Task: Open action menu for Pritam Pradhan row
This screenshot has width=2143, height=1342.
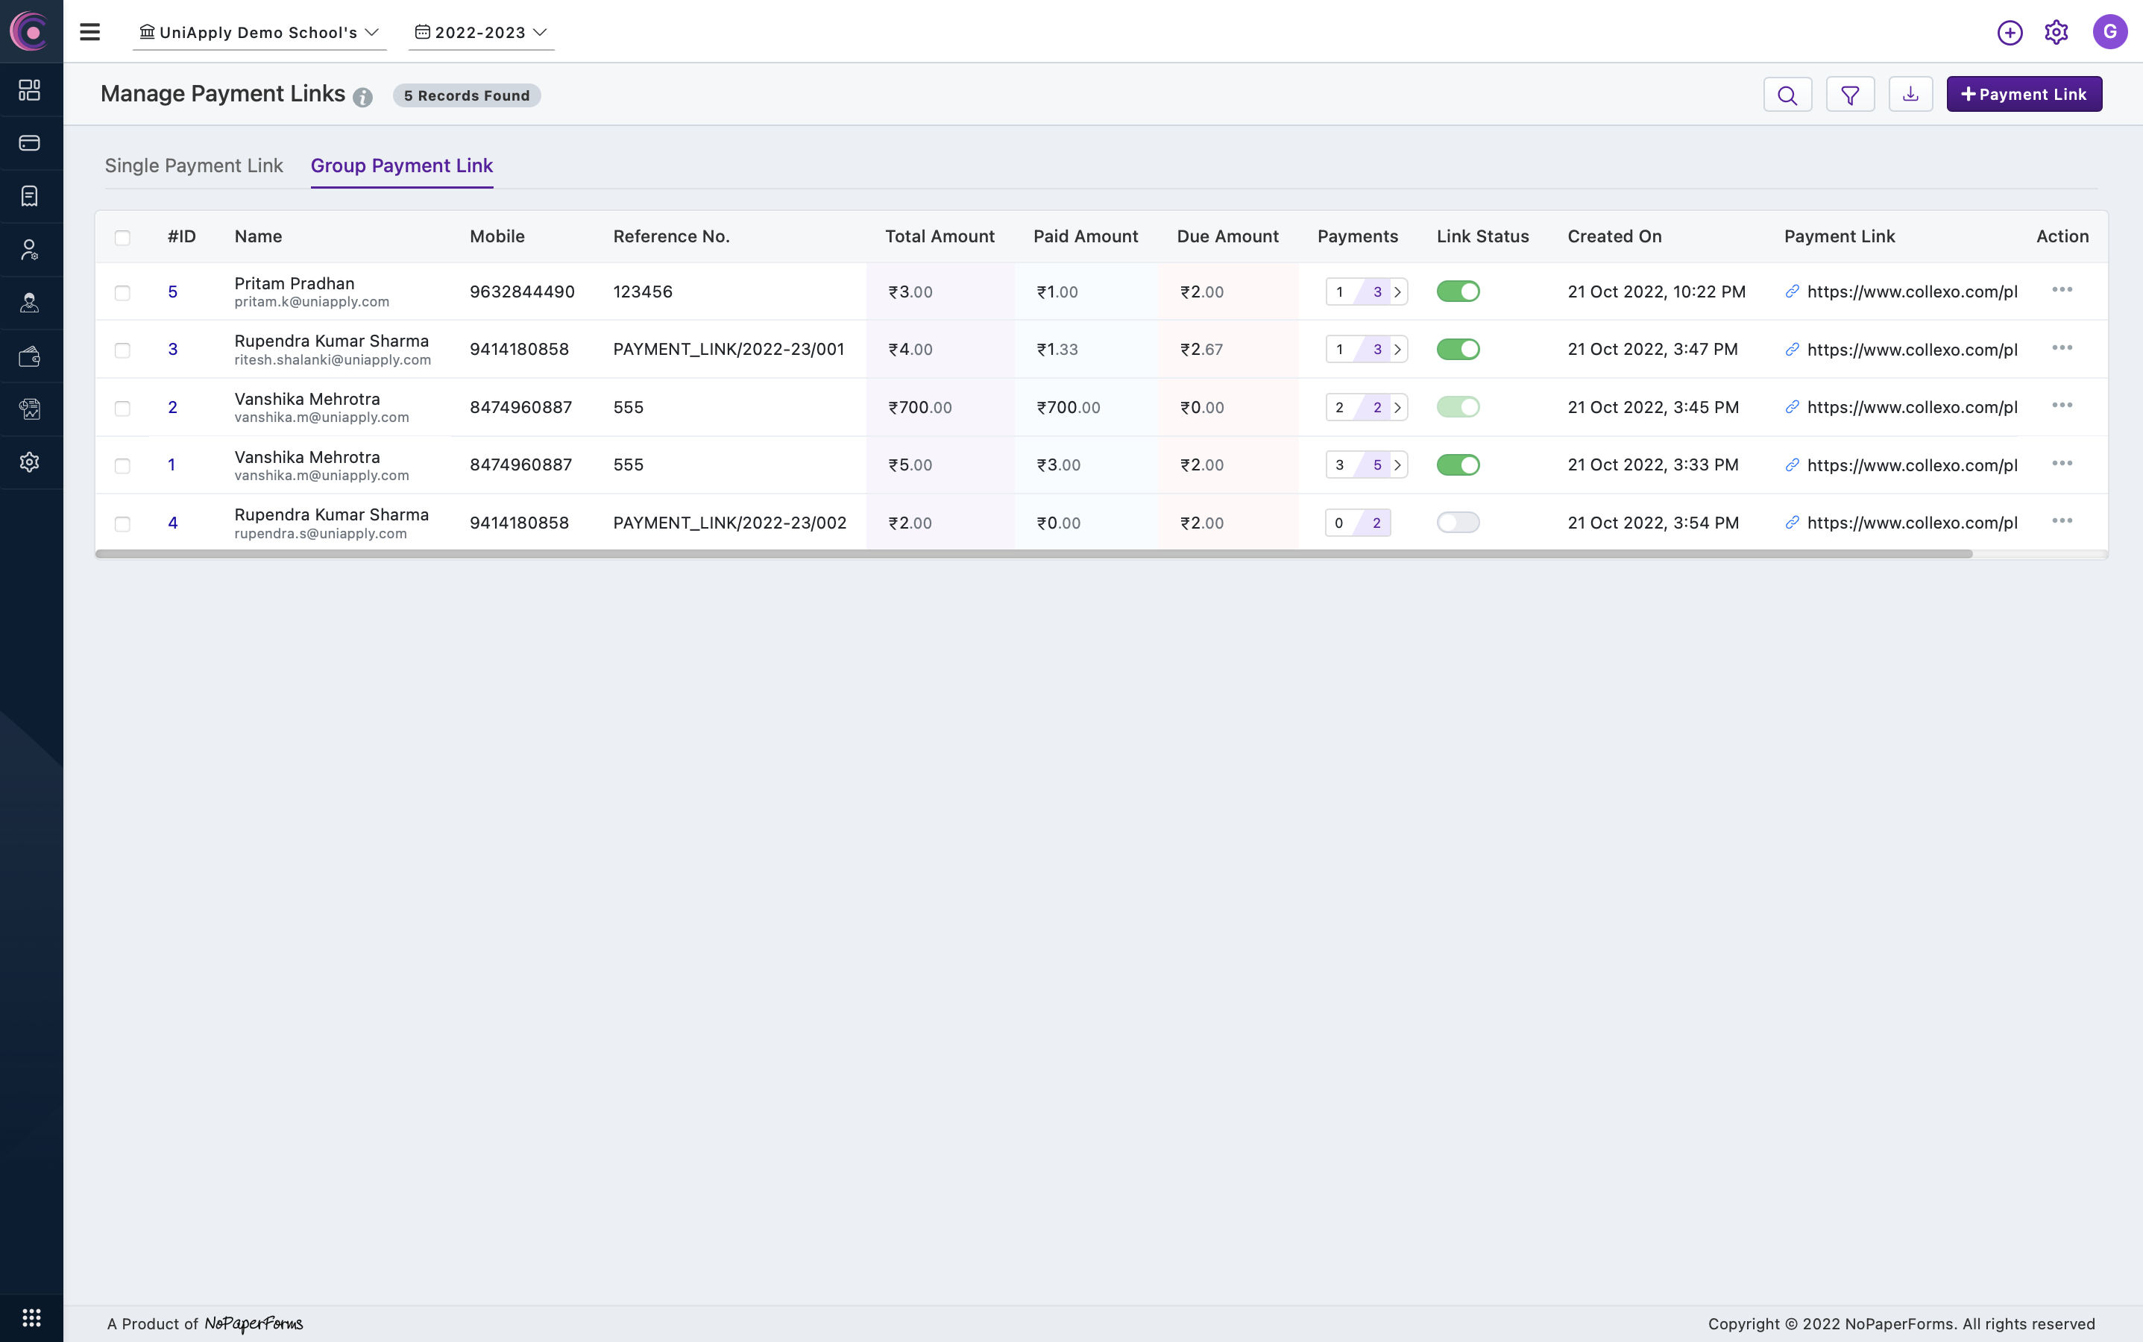Action: pyautogui.click(x=2062, y=290)
